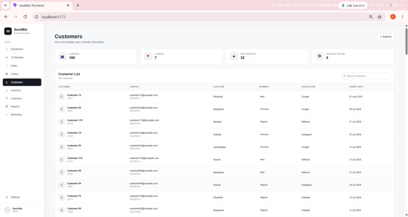Focus the Search customers field
Image resolution: width=408 pixels, height=217 pixels.
point(365,76)
